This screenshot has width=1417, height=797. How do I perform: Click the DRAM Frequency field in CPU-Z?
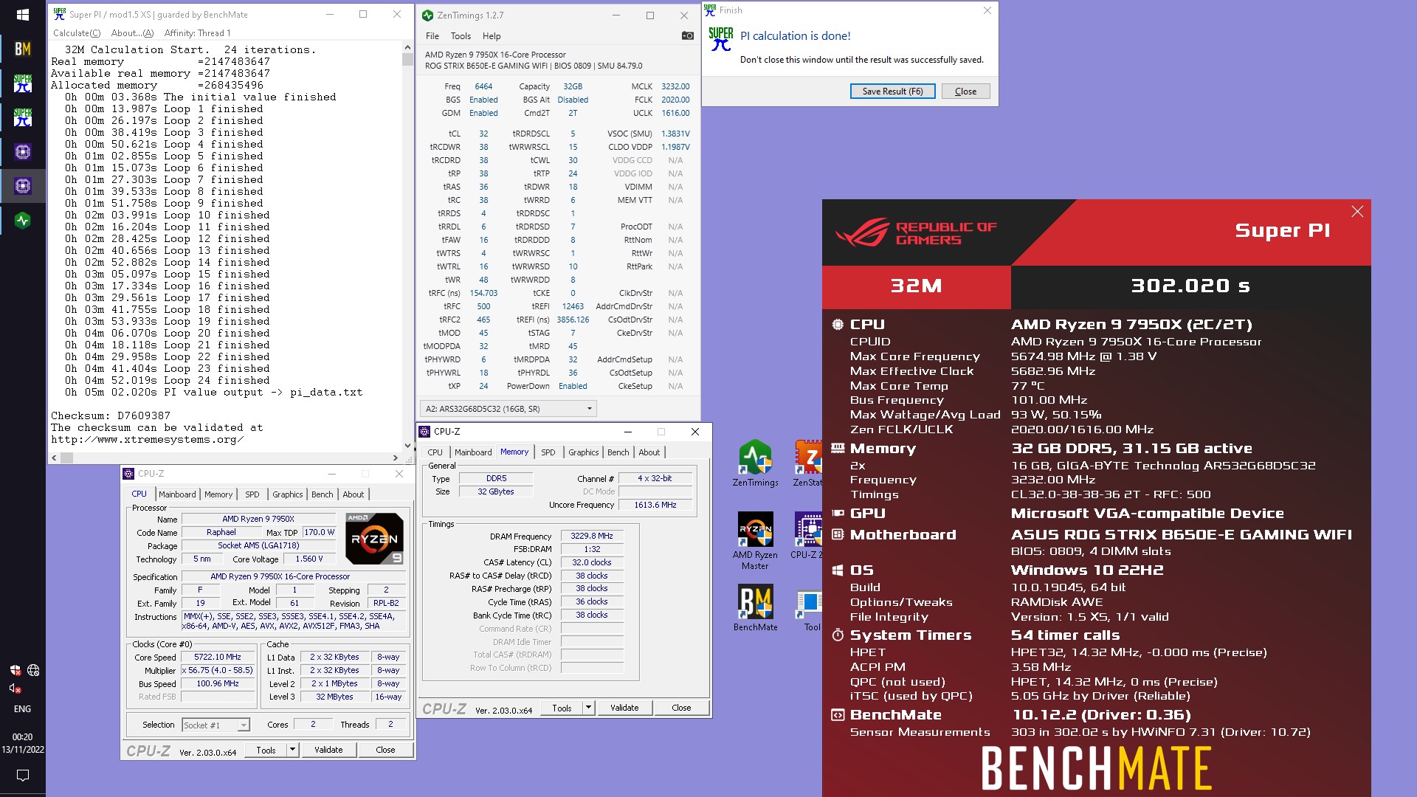[x=592, y=536]
